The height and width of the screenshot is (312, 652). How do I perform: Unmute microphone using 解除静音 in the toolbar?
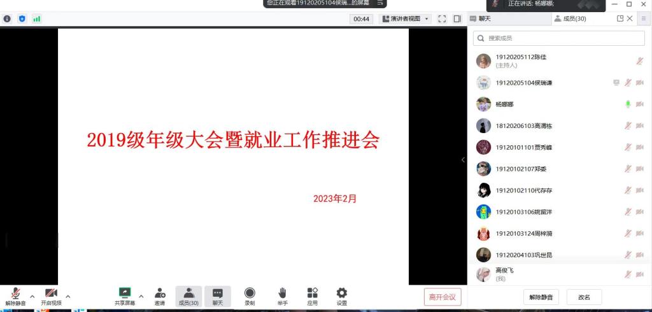coord(15,294)
